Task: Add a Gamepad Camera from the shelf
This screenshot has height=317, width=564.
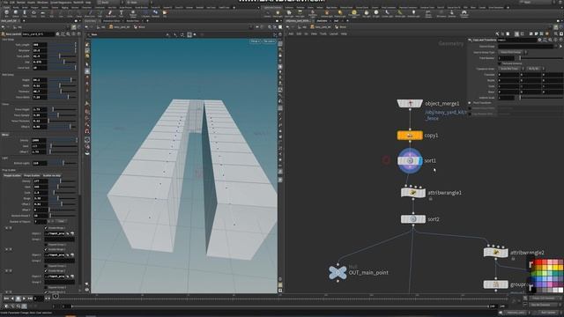Action: [464, 14]
